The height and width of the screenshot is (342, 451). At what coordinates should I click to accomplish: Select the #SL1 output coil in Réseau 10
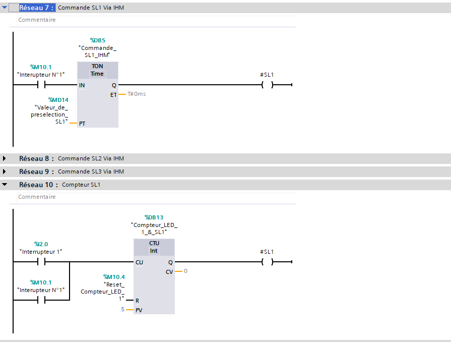point(267,262)
